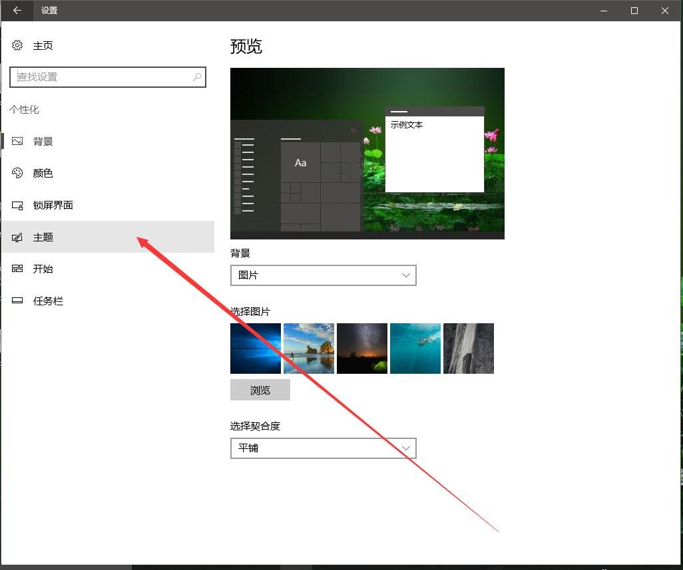Click the 浏览 browse button
Image resolution: width=683 pixels, height=570 pixels.
(260, 390)
